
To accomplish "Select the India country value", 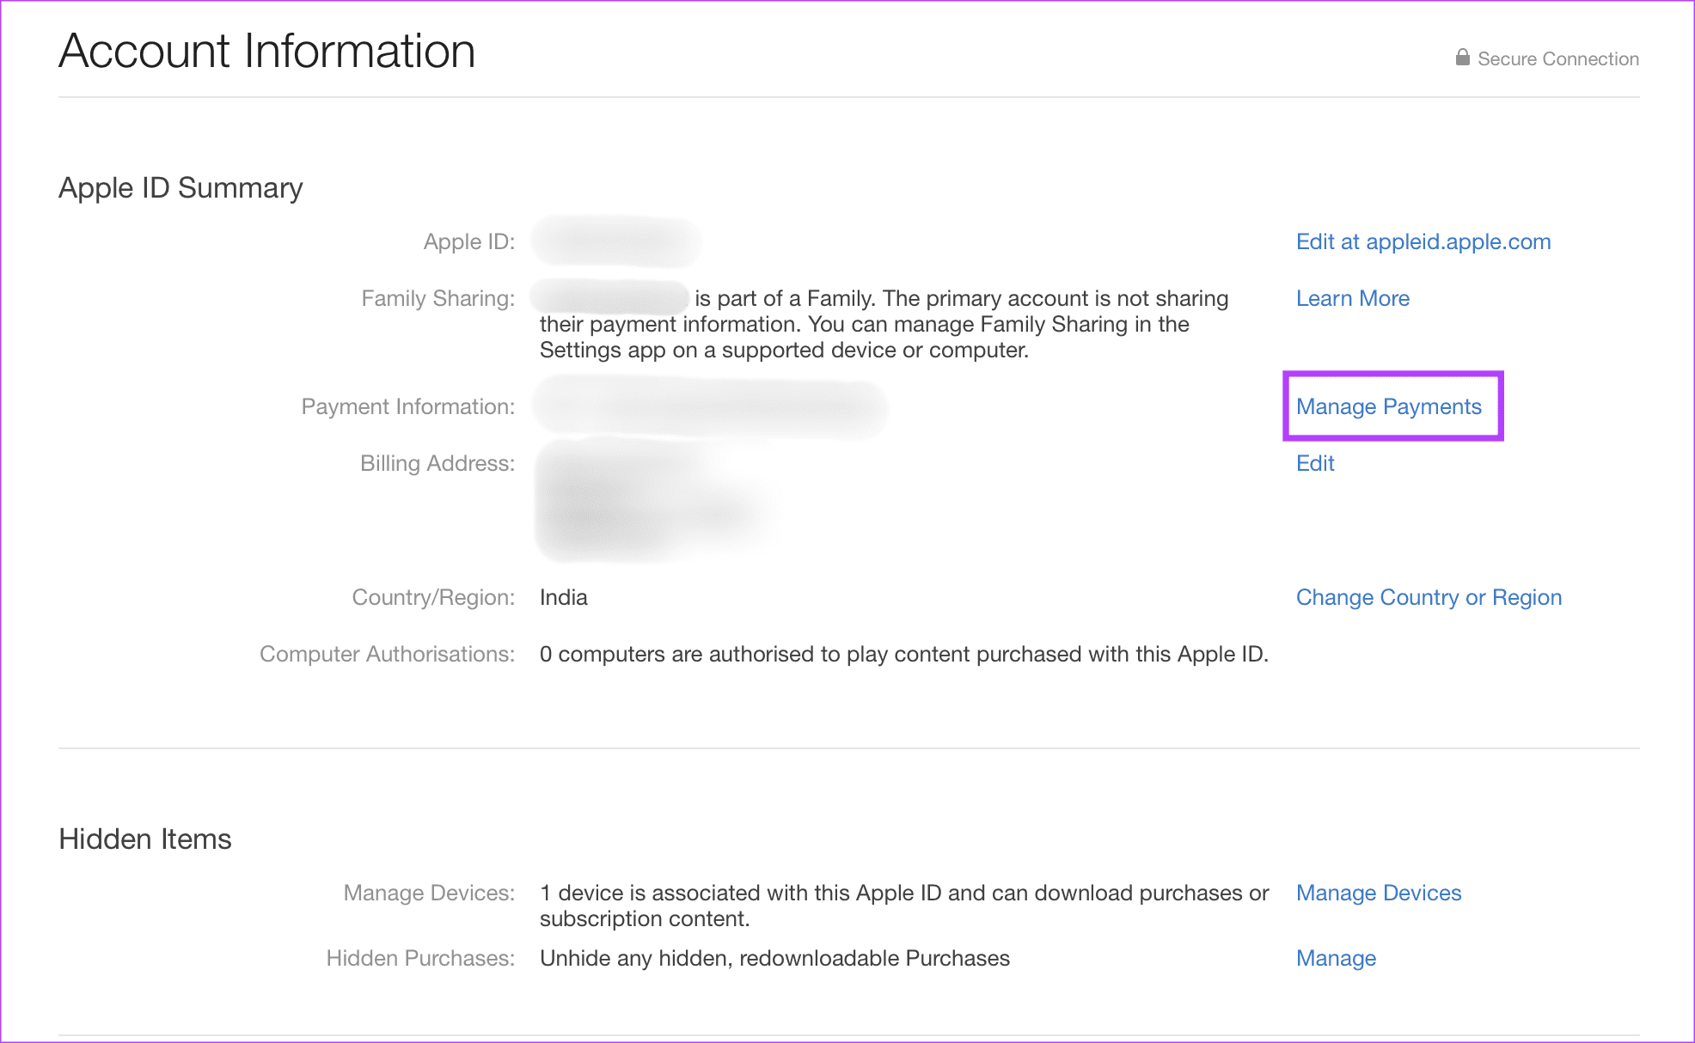I will coord(564,597).
